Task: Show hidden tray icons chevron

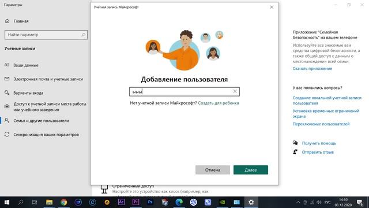Action: pos(298,202)
